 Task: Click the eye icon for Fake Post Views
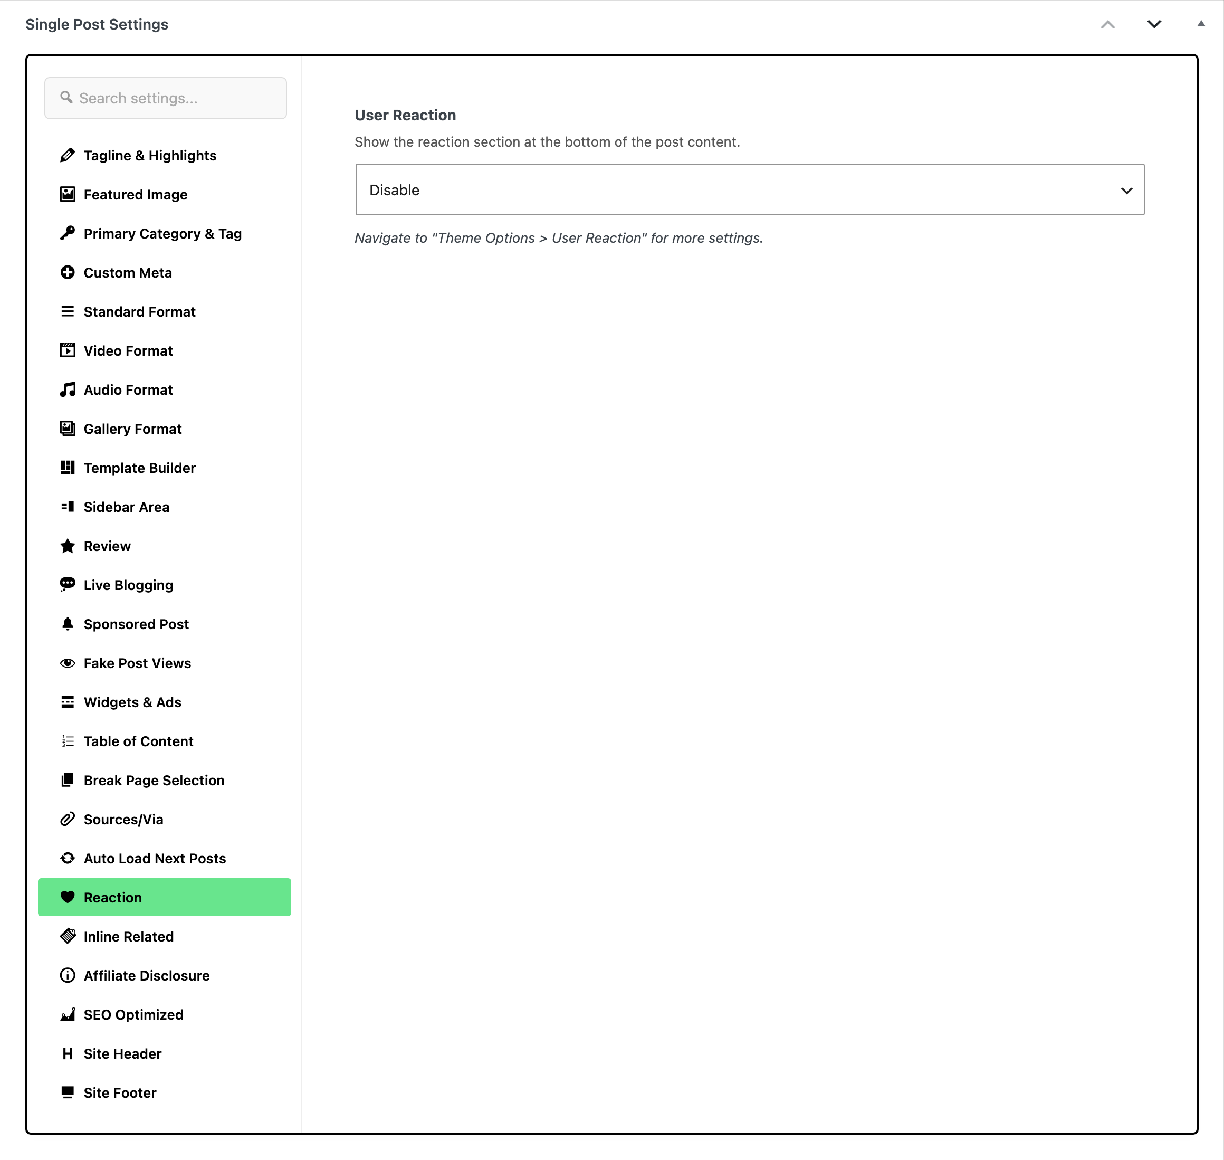(x=68, y=663)
